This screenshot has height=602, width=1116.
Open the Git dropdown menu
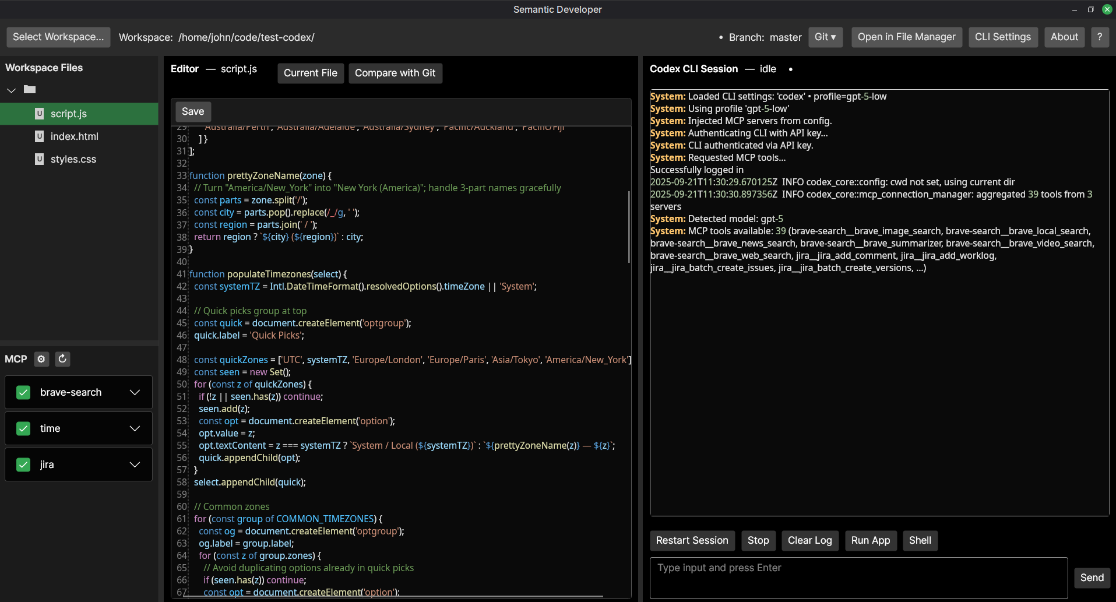coord(825,37)
